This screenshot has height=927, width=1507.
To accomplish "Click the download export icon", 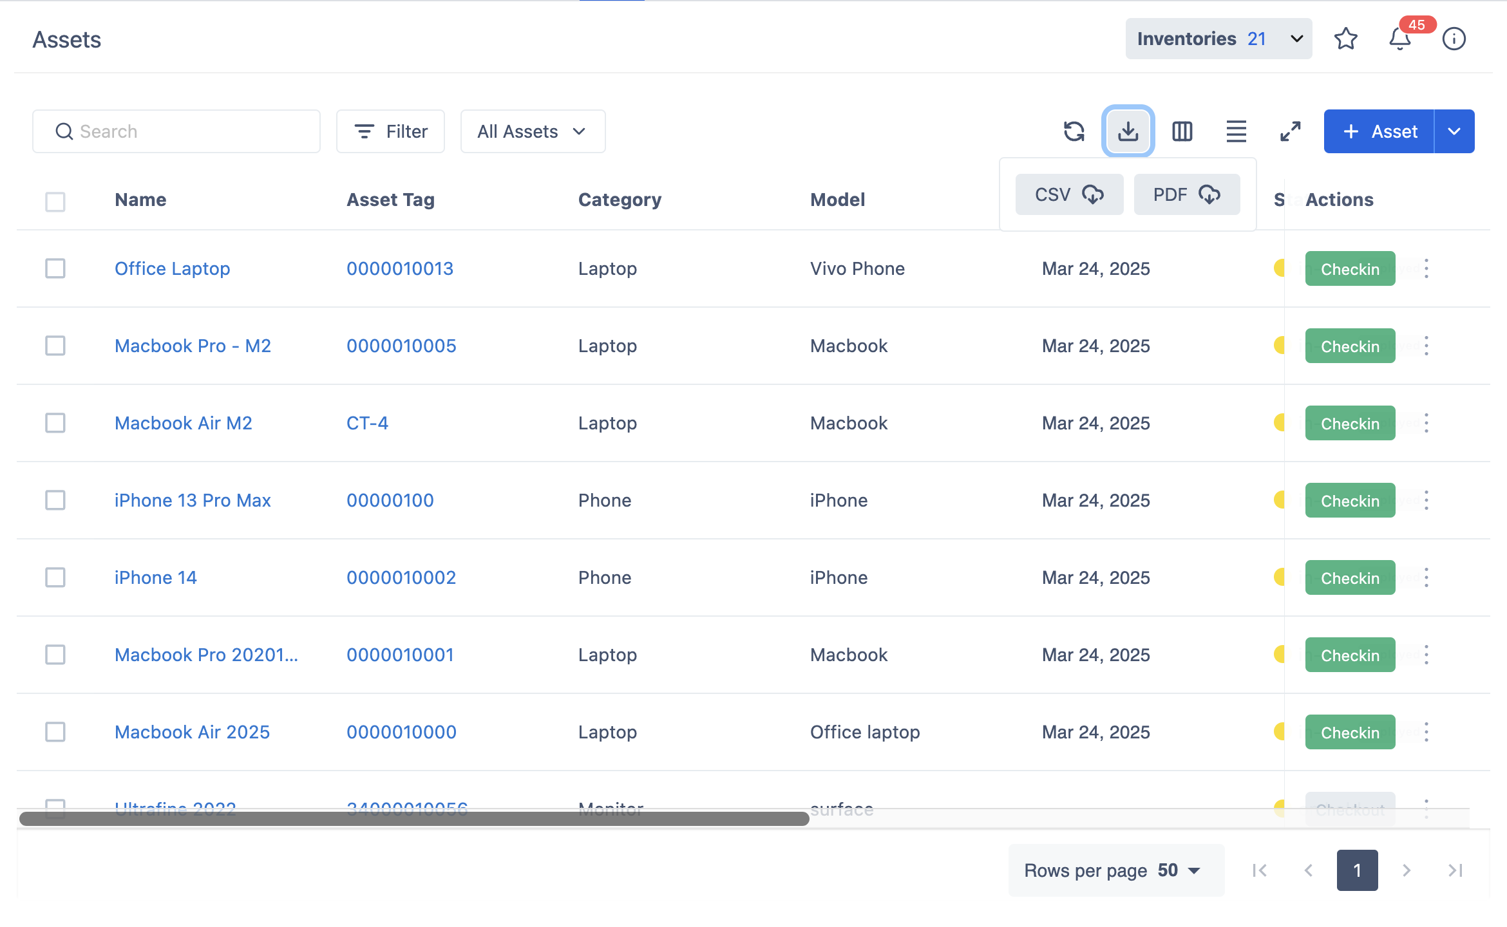I will (x=1128, y=131).
